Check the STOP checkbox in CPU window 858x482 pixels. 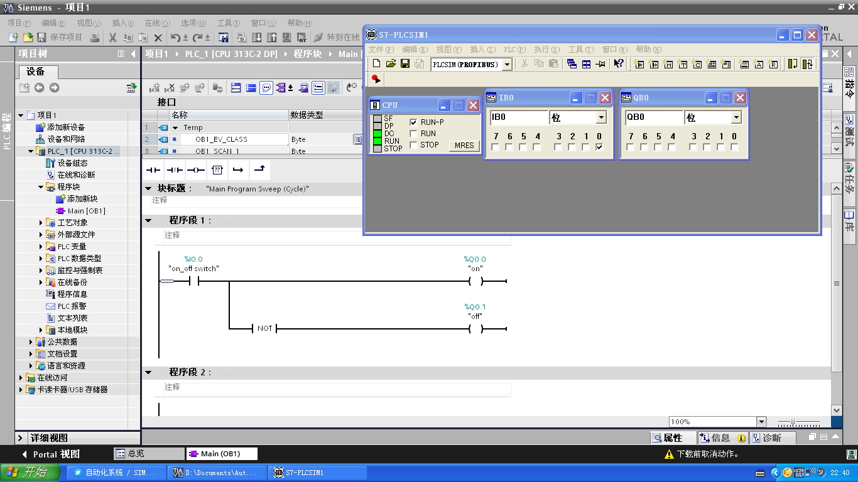click(x=413, y=144)
